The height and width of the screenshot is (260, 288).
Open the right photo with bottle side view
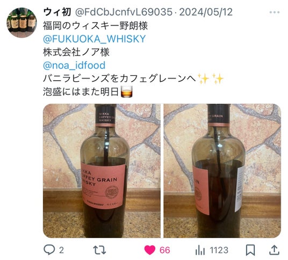point(222,171)
